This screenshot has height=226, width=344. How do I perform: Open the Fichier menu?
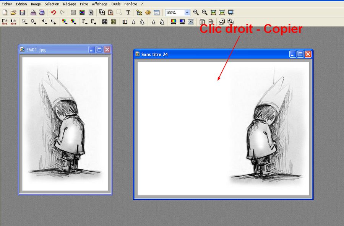coord(7,4)
